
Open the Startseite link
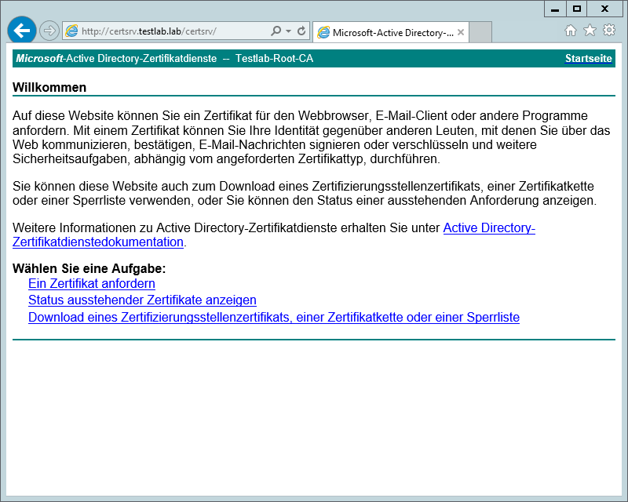coord(588,59)
